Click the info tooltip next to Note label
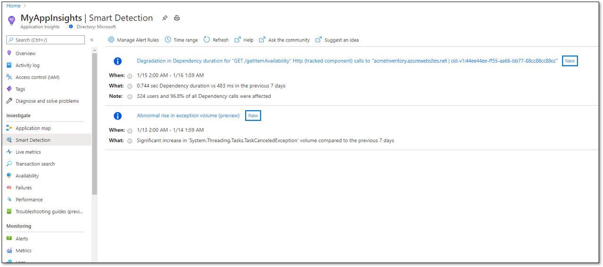This screenshot has width=603, height=267. 130,97
